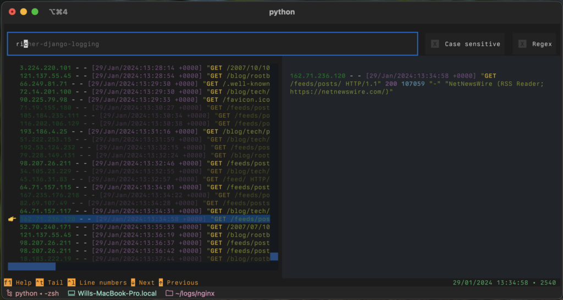Viewport: 563px width, 300px height.
Task: Select log line from 105.184.235.111
Action: 145,116
